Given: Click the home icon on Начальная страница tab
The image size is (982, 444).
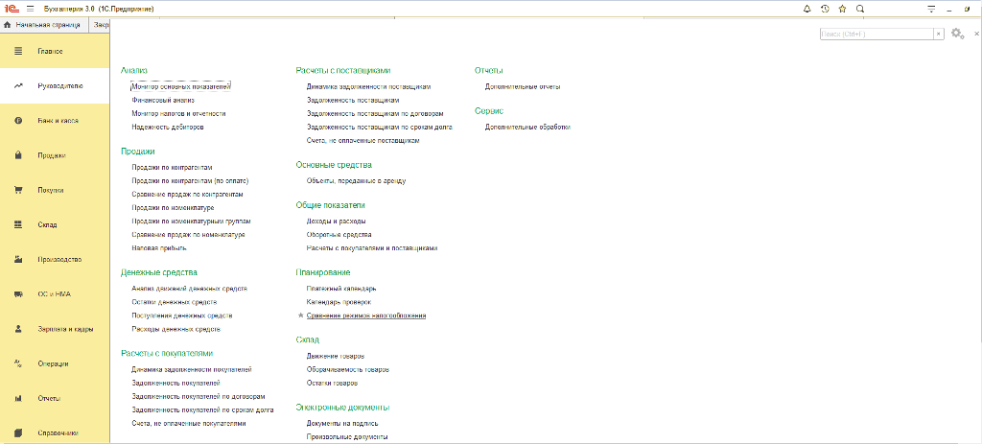Looking at the screenshot, I should click(8, 23).
